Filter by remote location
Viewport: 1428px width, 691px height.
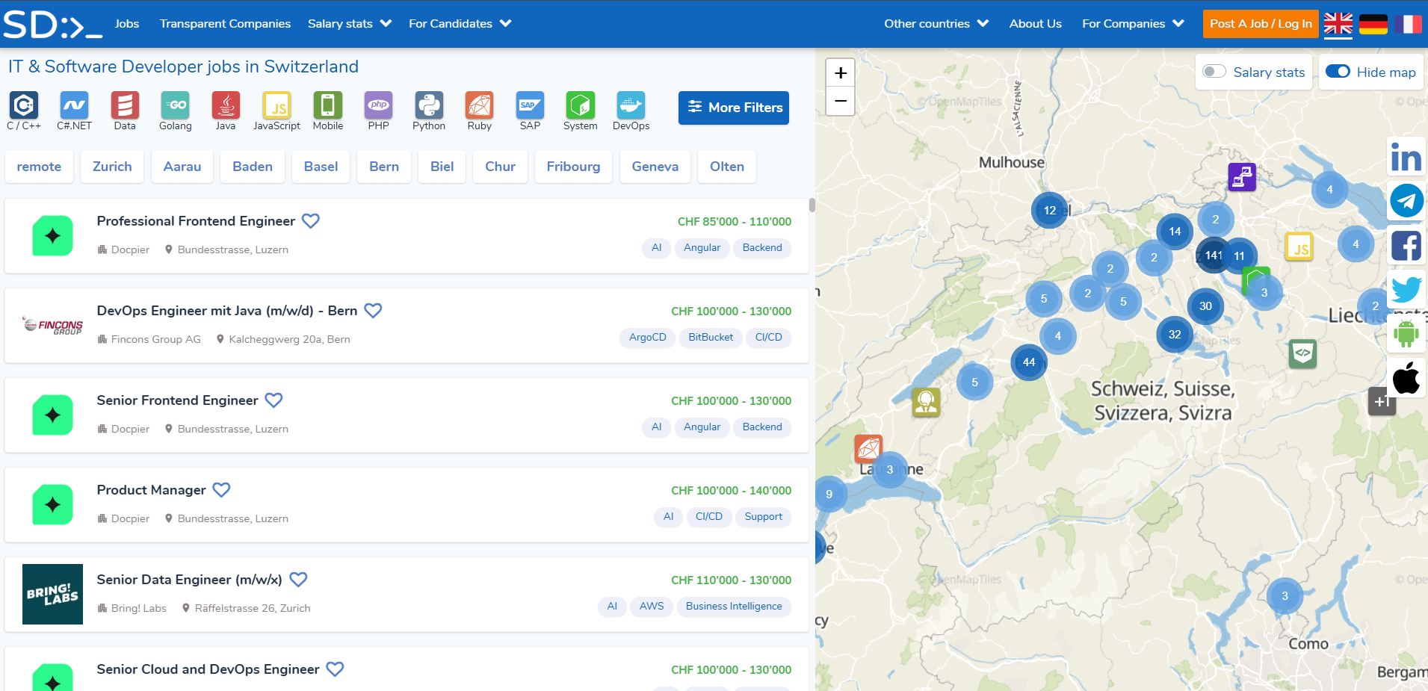39,167
